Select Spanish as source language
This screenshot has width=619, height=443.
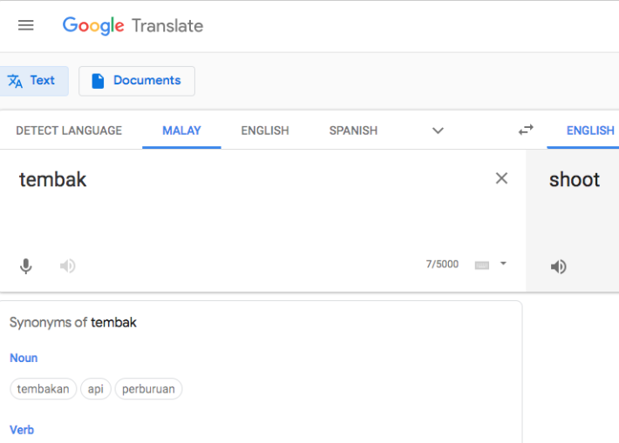[353, 131]
